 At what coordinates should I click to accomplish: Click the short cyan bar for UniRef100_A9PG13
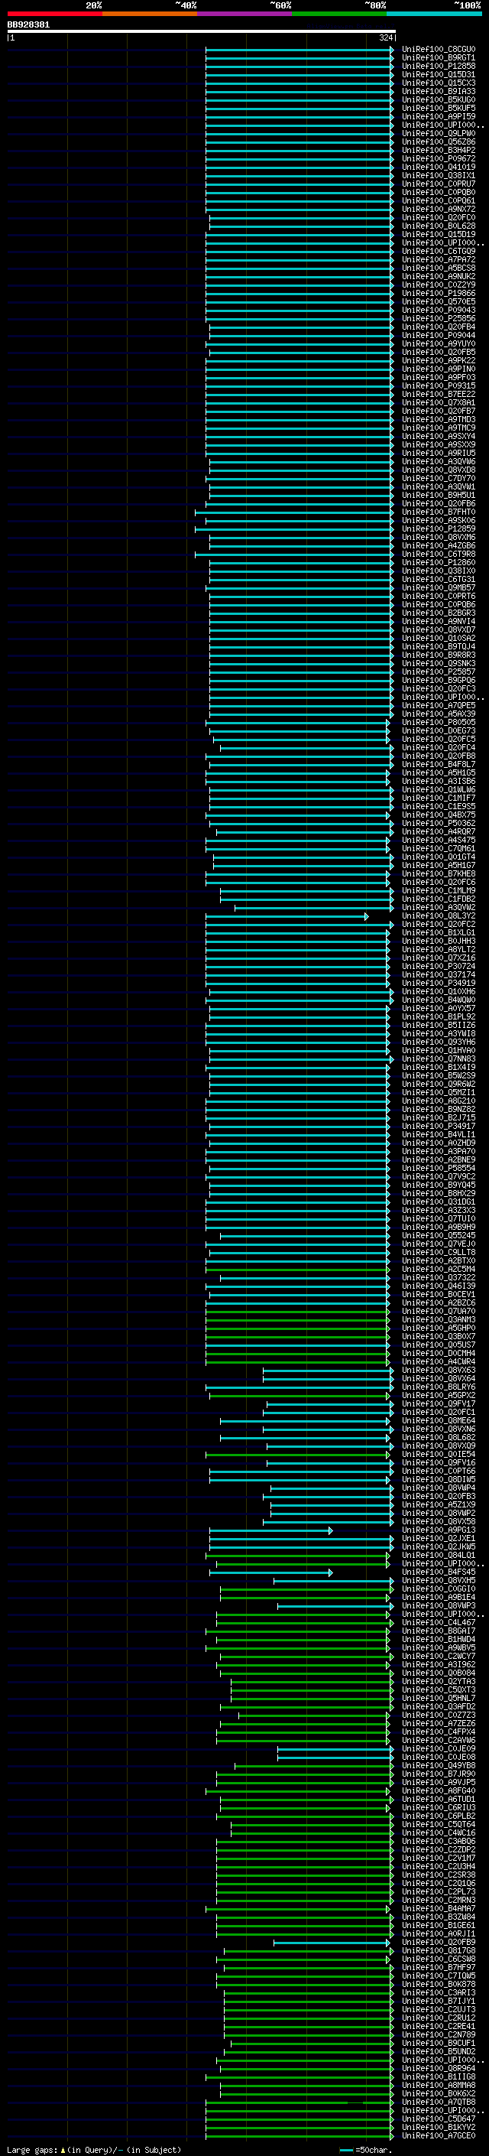pos(270,1530)
